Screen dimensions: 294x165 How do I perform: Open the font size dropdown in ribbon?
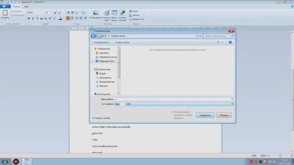tap(52, 13)
